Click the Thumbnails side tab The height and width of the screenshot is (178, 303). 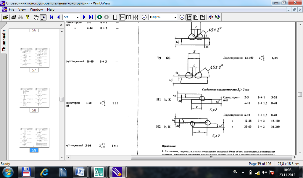tap(4, 40)
